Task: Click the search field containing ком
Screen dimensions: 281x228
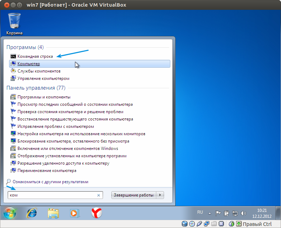Action: 55,195
